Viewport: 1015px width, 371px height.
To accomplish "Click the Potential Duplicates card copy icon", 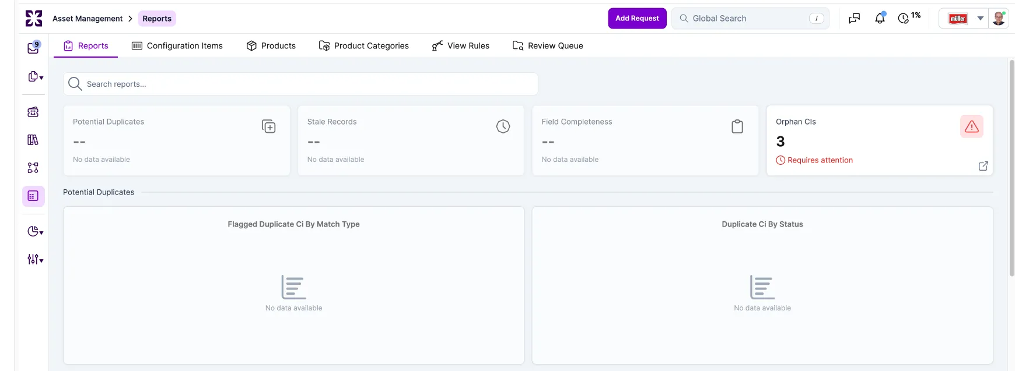I will click(268, 126).
